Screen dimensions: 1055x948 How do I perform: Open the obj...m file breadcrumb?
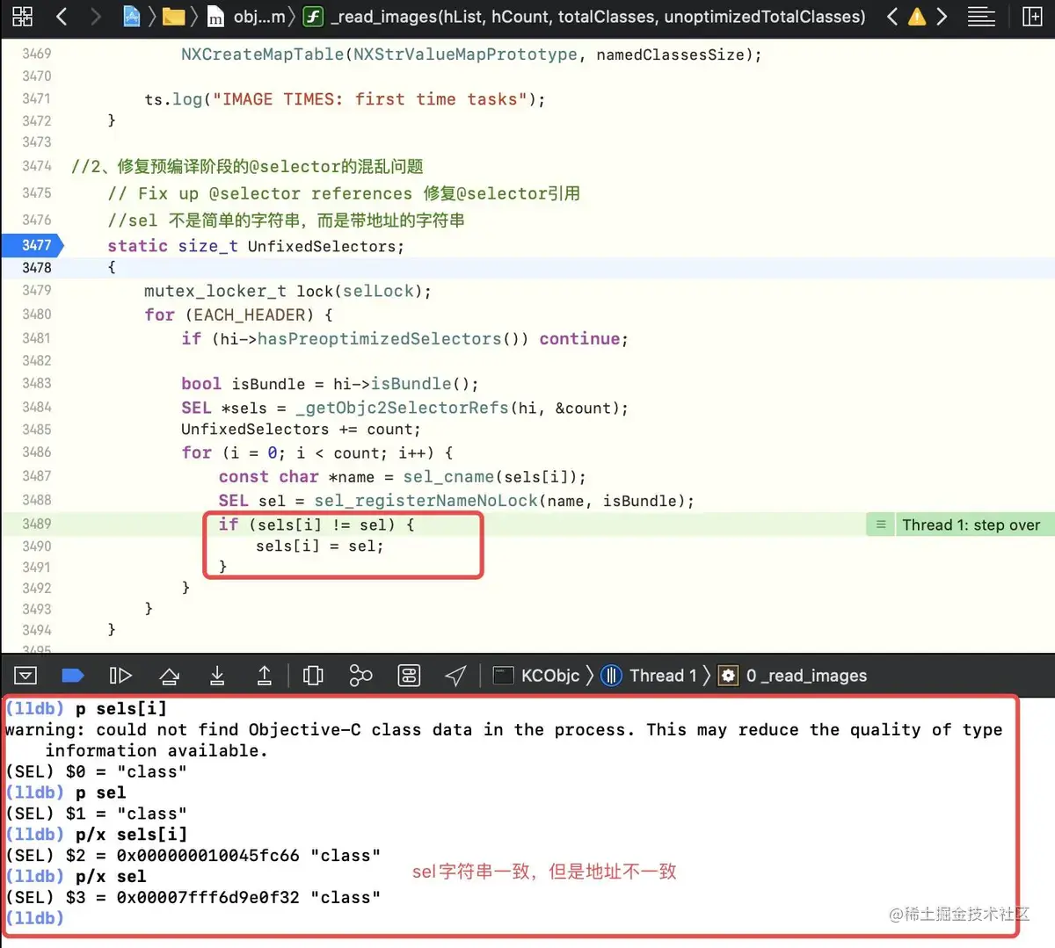click(x=247, y=17)
